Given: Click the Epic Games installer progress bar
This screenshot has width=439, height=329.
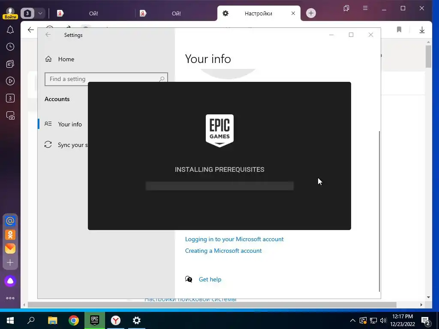Looking at the screenshot, I should pyautogui.click(x=219, y=186).
